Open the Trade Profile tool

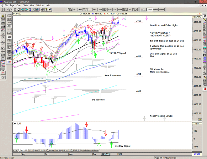(9, 58)
